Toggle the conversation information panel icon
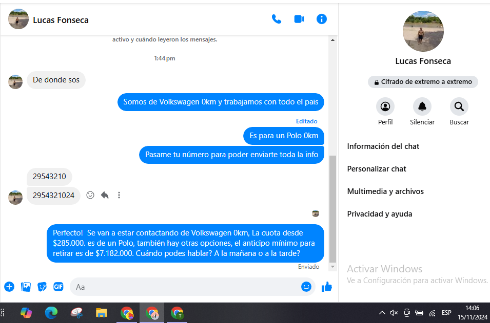 [x=322, y=19]
